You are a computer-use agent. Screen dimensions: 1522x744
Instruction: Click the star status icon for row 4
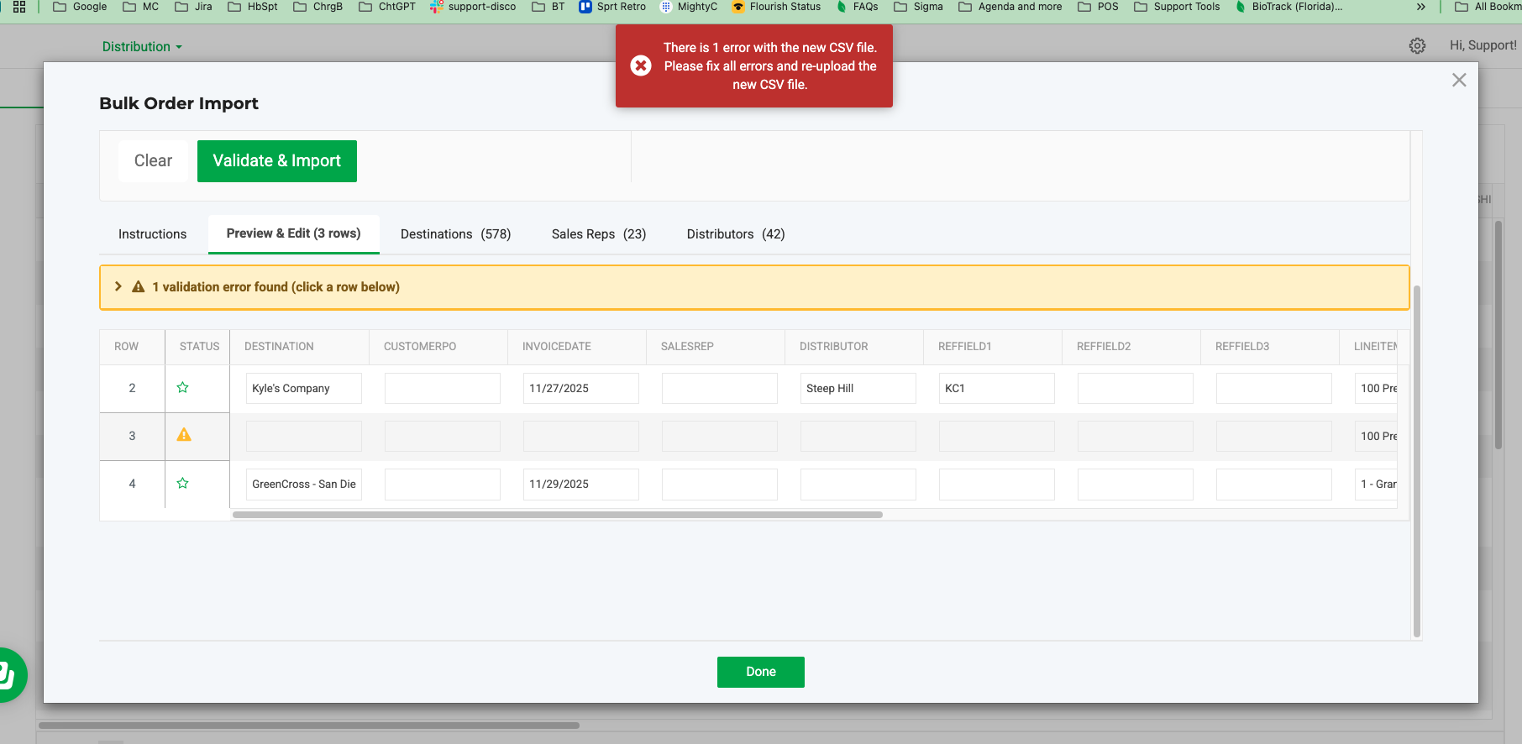(x=182, y=484)
